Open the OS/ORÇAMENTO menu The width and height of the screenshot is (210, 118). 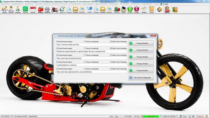(75, 4)
